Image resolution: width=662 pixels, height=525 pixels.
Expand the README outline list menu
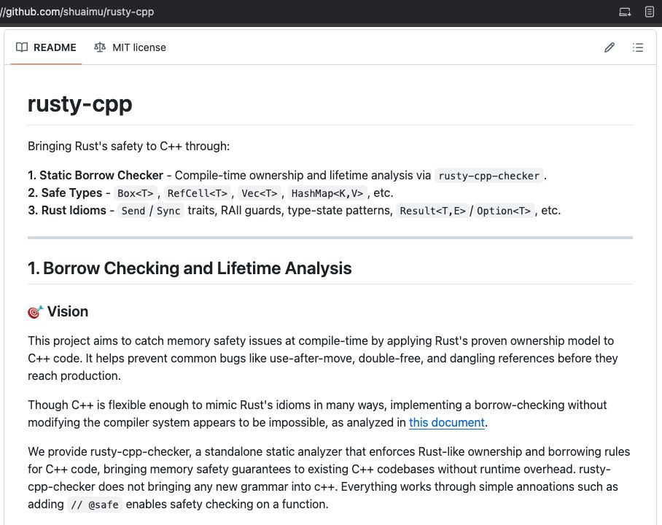[638, 47]
